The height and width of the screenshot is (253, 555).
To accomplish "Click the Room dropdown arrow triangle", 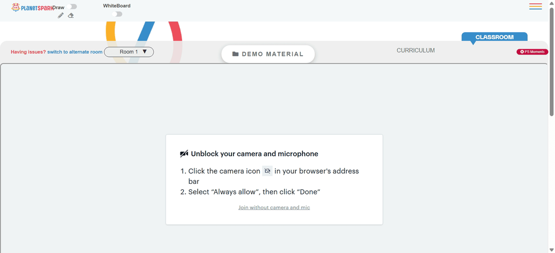I will coord(144,51).
